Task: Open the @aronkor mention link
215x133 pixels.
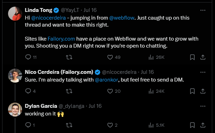Action: pyautogui.click(x=106, y=80)
